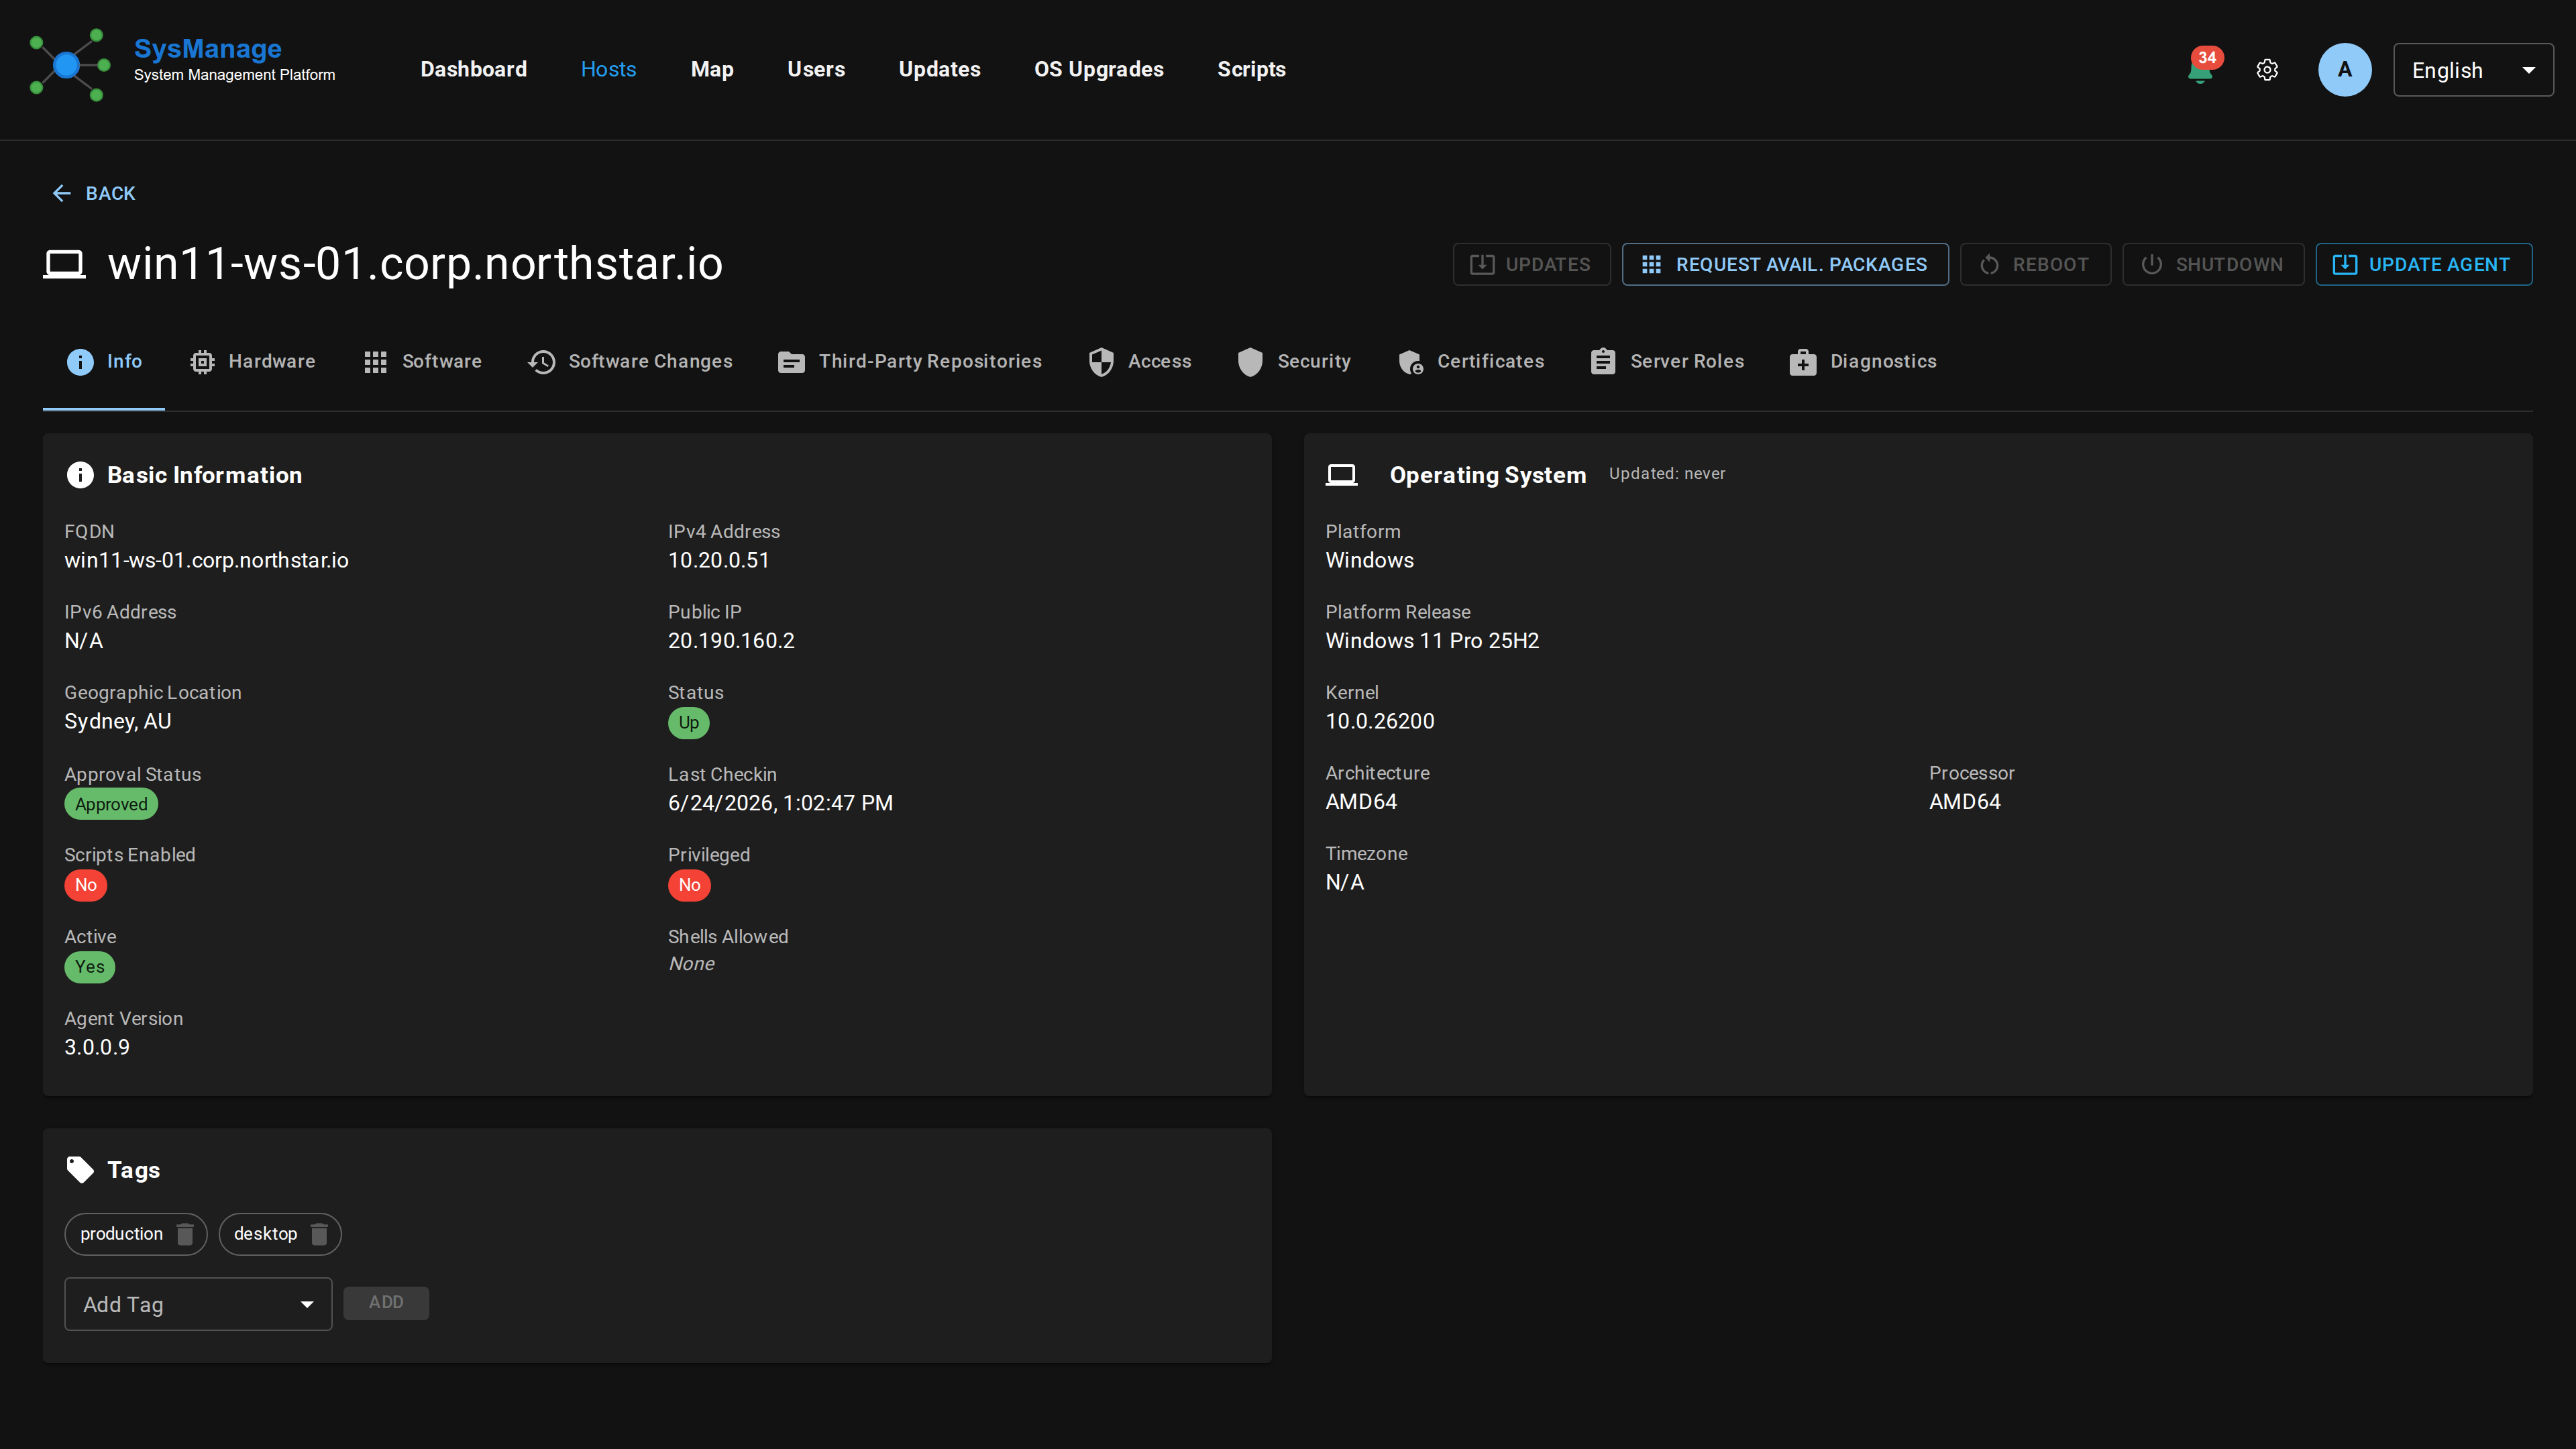Click Windows 11 Pro 25H2 text

click(x=1432, y=641)
